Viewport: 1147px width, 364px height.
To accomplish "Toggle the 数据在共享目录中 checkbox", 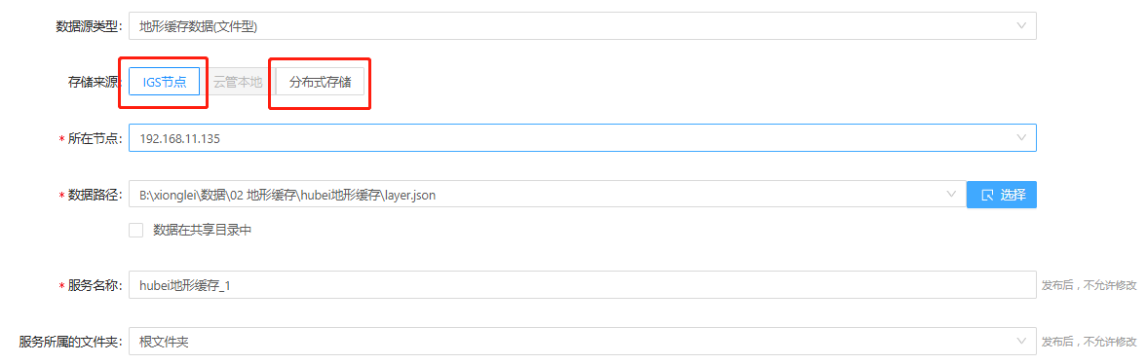I will pos(136,231).
